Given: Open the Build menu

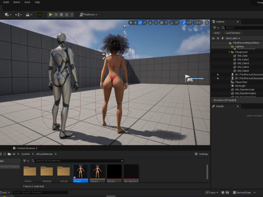Looking at the screenshot, I should 6,2.
